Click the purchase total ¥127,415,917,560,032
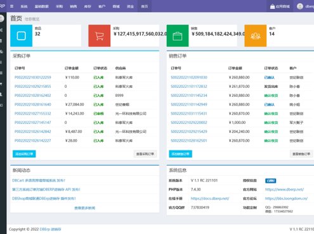This screenshot has width=314, height=234. [140, 34]
